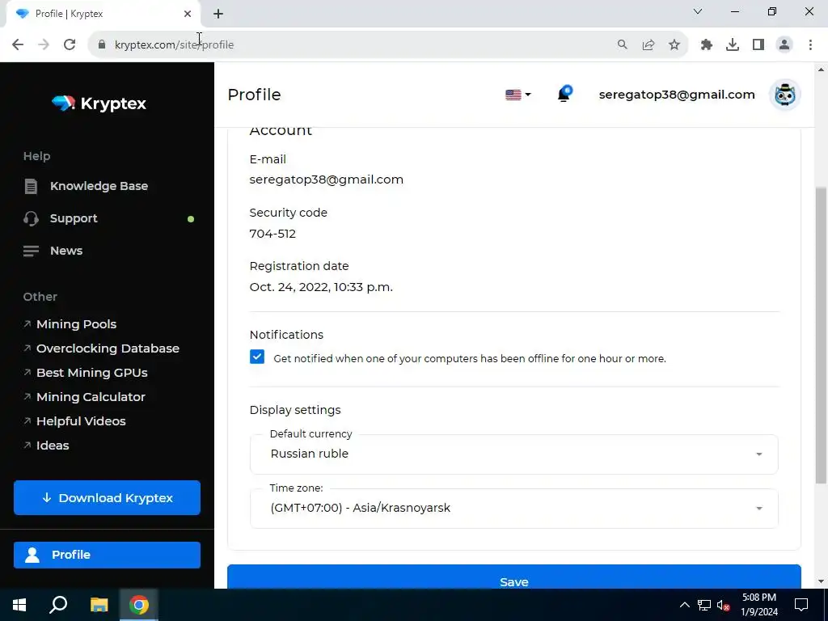Click the document icon beside Knowledge Base
This screenshot has height=621, width=828.
[32, 186]
